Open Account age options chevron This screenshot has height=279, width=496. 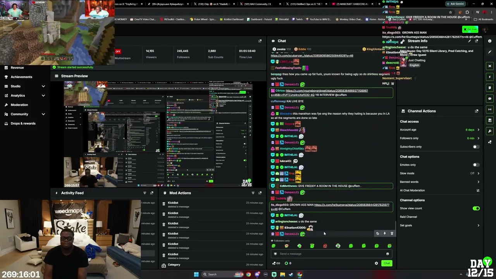click(478, 130)
